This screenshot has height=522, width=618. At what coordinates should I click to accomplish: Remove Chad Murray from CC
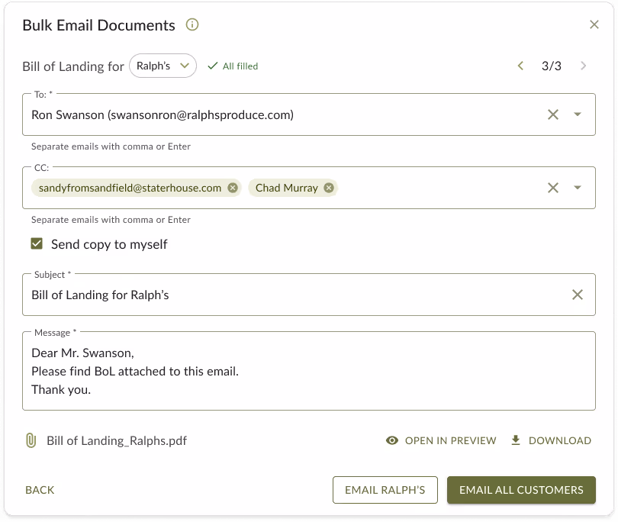click(x=329, y=187)
